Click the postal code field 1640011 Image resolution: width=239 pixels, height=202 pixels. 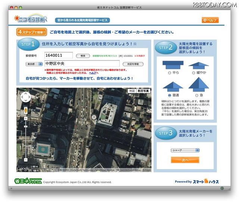[59, 55]
